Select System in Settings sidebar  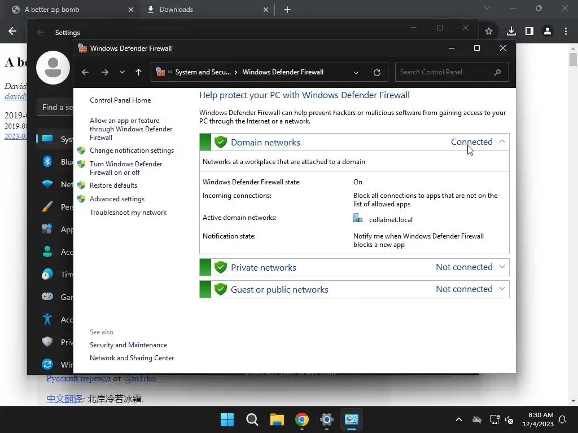click(x=55, y=139)
